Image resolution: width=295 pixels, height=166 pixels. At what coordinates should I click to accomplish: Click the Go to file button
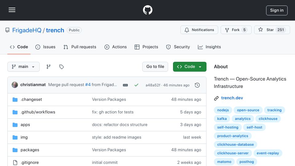(x=155, y=67)
